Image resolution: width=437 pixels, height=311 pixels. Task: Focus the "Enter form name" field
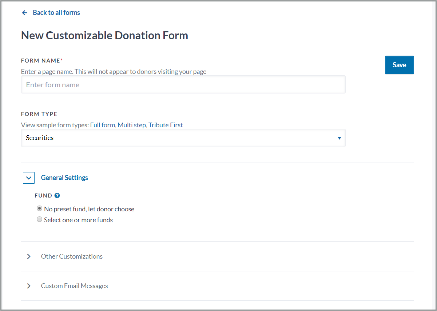[x=183, y=85]
